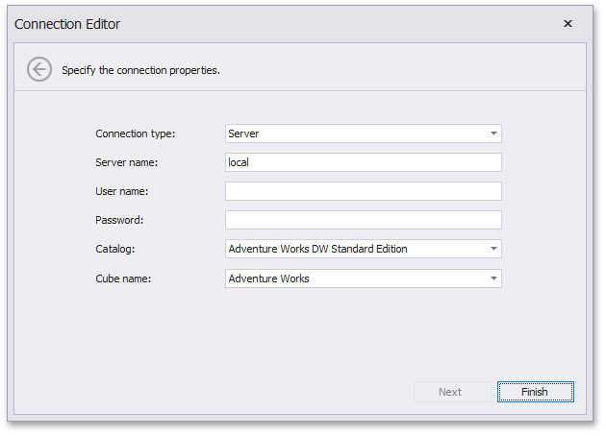Select the Connection type field showing Server
Image resolution: width=606 pixels, height=436 pixels.
[364, 133]
